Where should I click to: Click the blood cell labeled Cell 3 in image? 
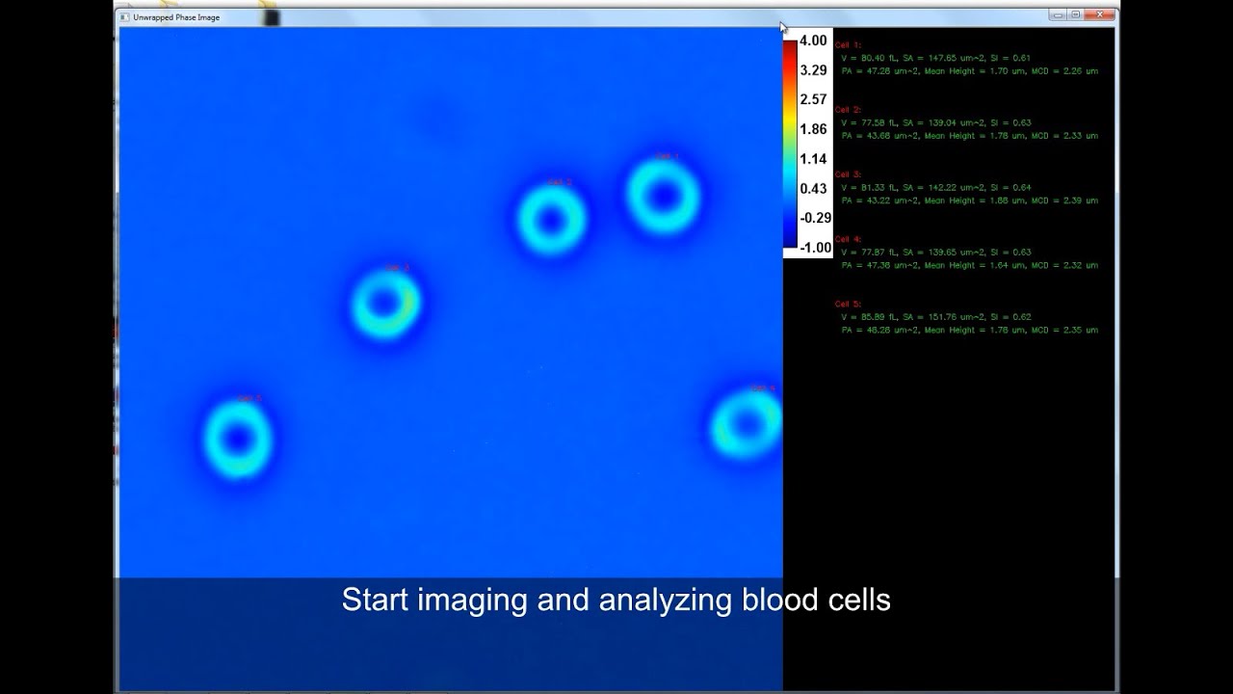pyautogui.click(x=385, y=304)
